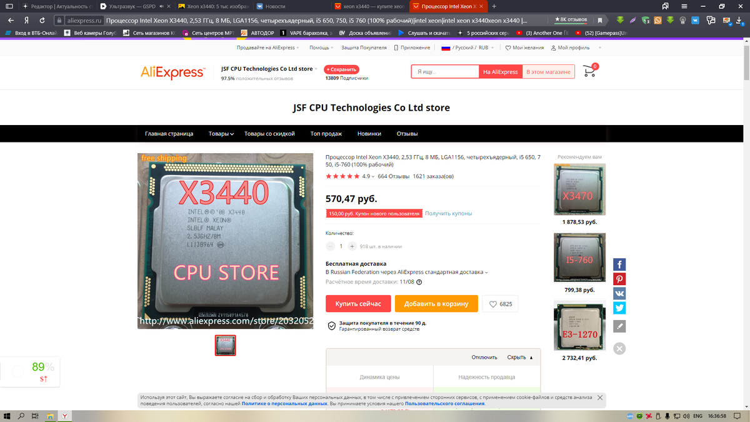Screen dimensions: 750x422
Task: Switch to the Новости browser tab
Action: 291,6
